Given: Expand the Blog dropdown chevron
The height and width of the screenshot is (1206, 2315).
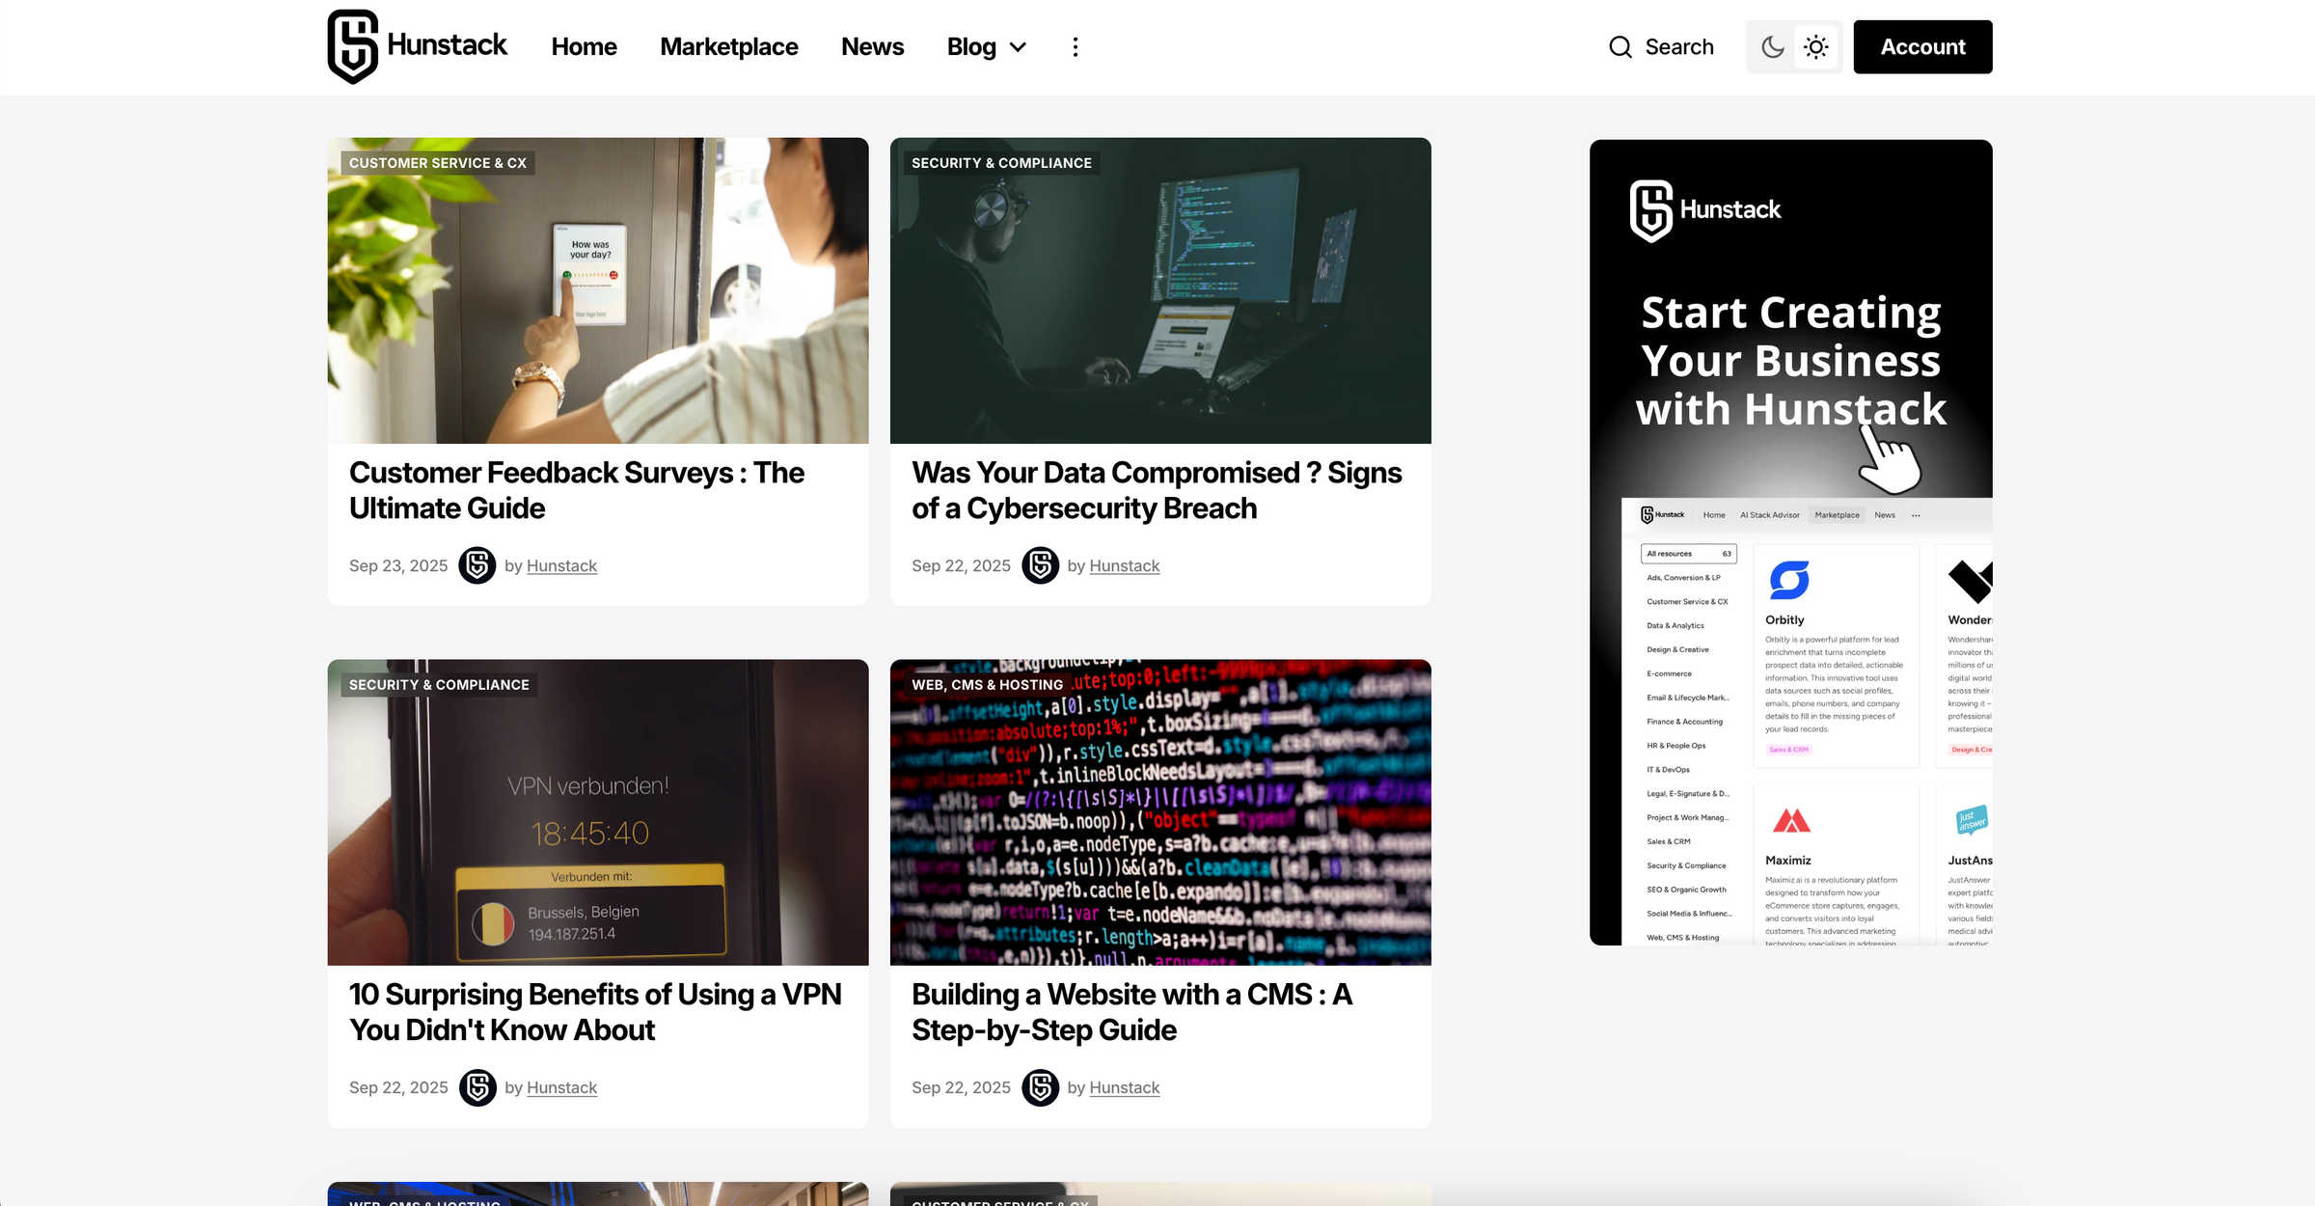Looking at the screenshot, I should pyautogui.click(x=1018, y=46).
